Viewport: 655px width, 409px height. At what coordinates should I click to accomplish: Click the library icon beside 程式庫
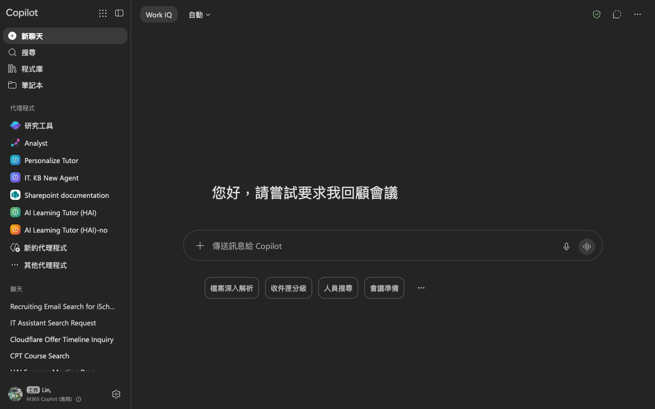(x=13, y=69)
